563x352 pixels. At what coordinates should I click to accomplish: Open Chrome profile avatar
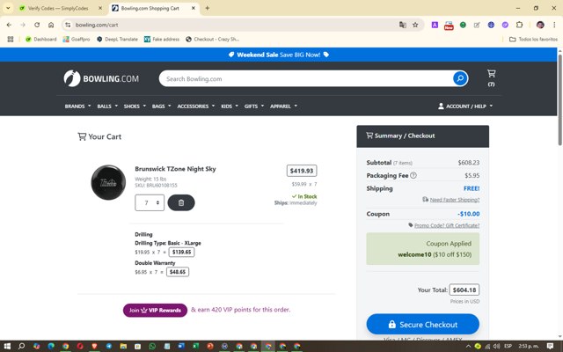pos(540,25)
